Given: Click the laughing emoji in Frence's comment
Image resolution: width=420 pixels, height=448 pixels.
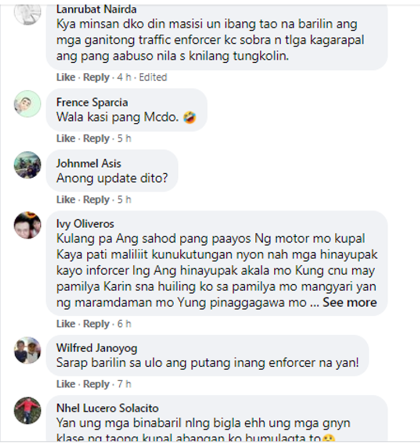Looking at the screenshot, I should point(190,117).
